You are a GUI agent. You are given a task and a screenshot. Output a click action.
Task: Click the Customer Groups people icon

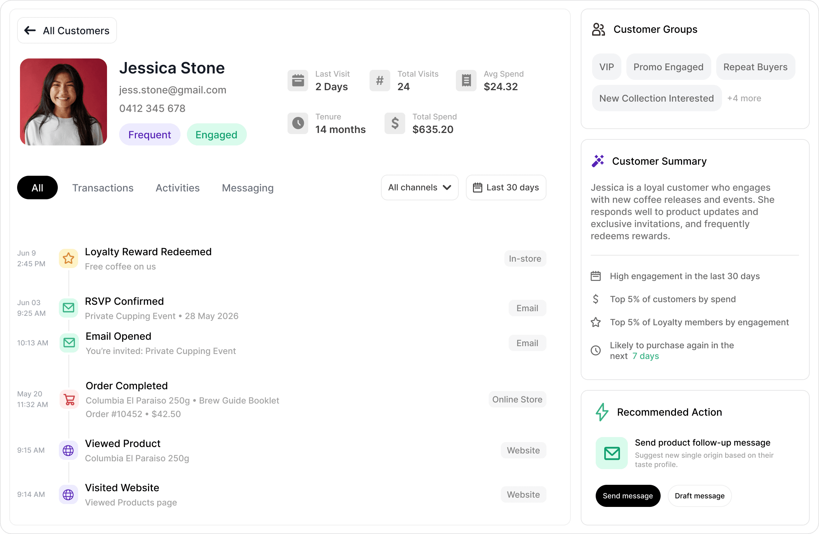pyautogui.click(x=599, y=30)
